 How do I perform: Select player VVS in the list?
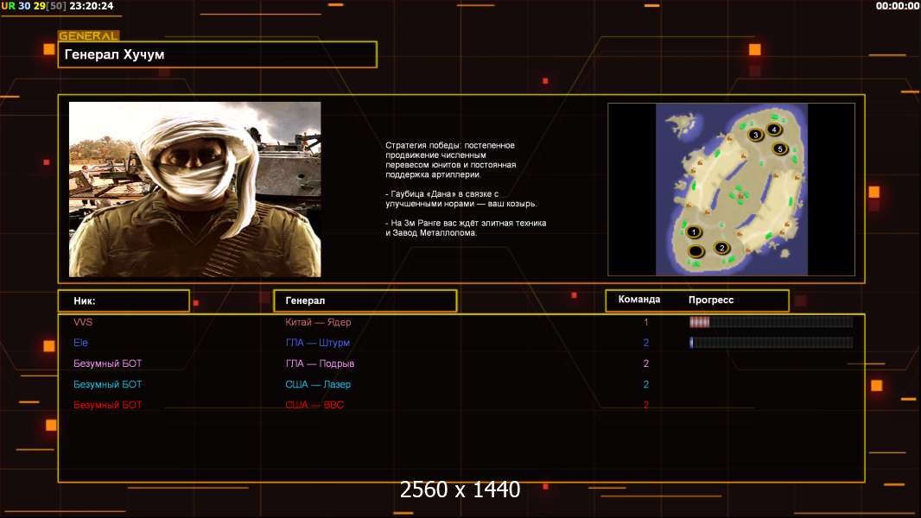(83, 322)
